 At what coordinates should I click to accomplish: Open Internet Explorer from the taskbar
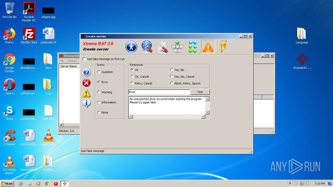(21, 184)
